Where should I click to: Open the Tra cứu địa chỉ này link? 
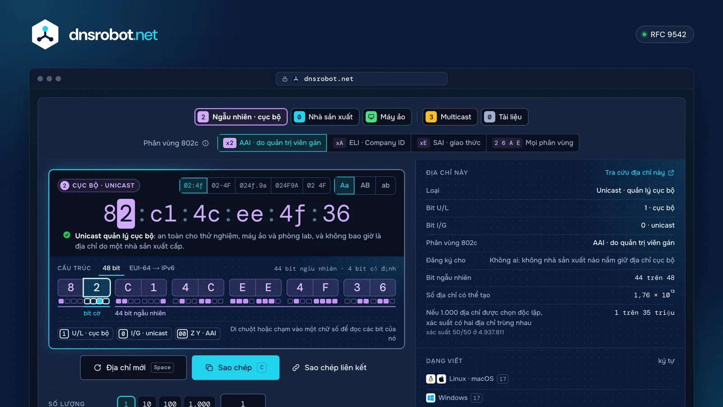point(639,173)
